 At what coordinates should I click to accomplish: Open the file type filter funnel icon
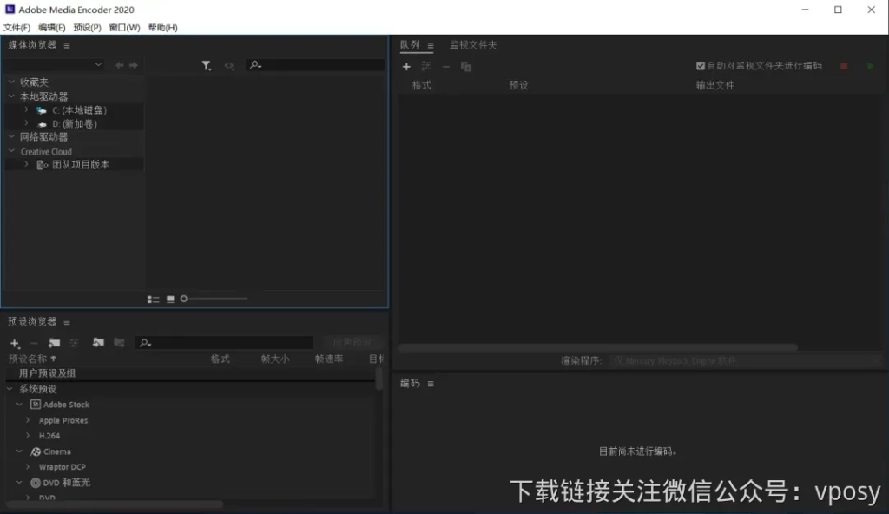click(207, 66)
